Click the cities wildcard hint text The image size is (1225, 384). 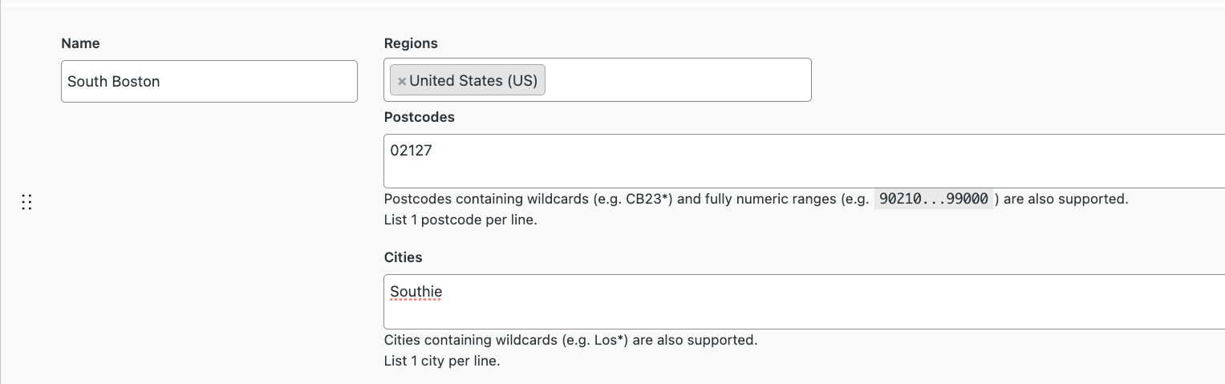coord(570,340)
